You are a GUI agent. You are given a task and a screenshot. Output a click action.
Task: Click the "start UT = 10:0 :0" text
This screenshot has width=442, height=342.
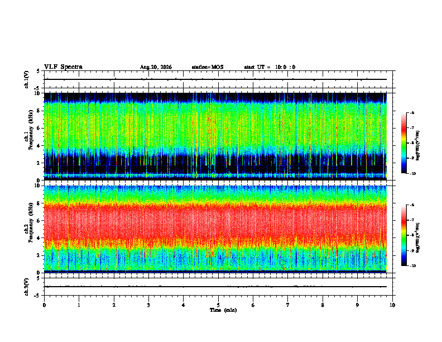click(x=270, y=67)
